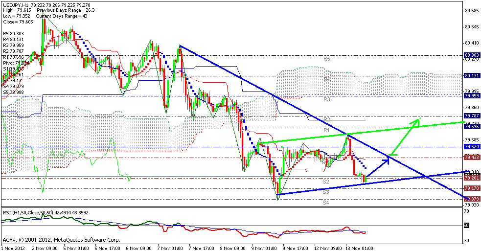
Task: Click the RSI 50 level tag
Action: (x=466, y=226)
